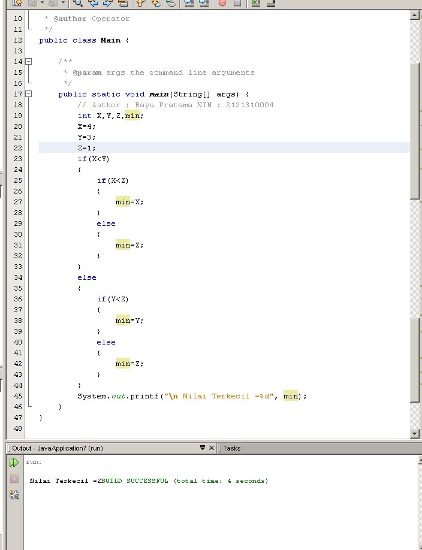This screenshot has height=550, width=422.
Task: Collapse the main method fold at line 17
Action: tap(29, 93)
